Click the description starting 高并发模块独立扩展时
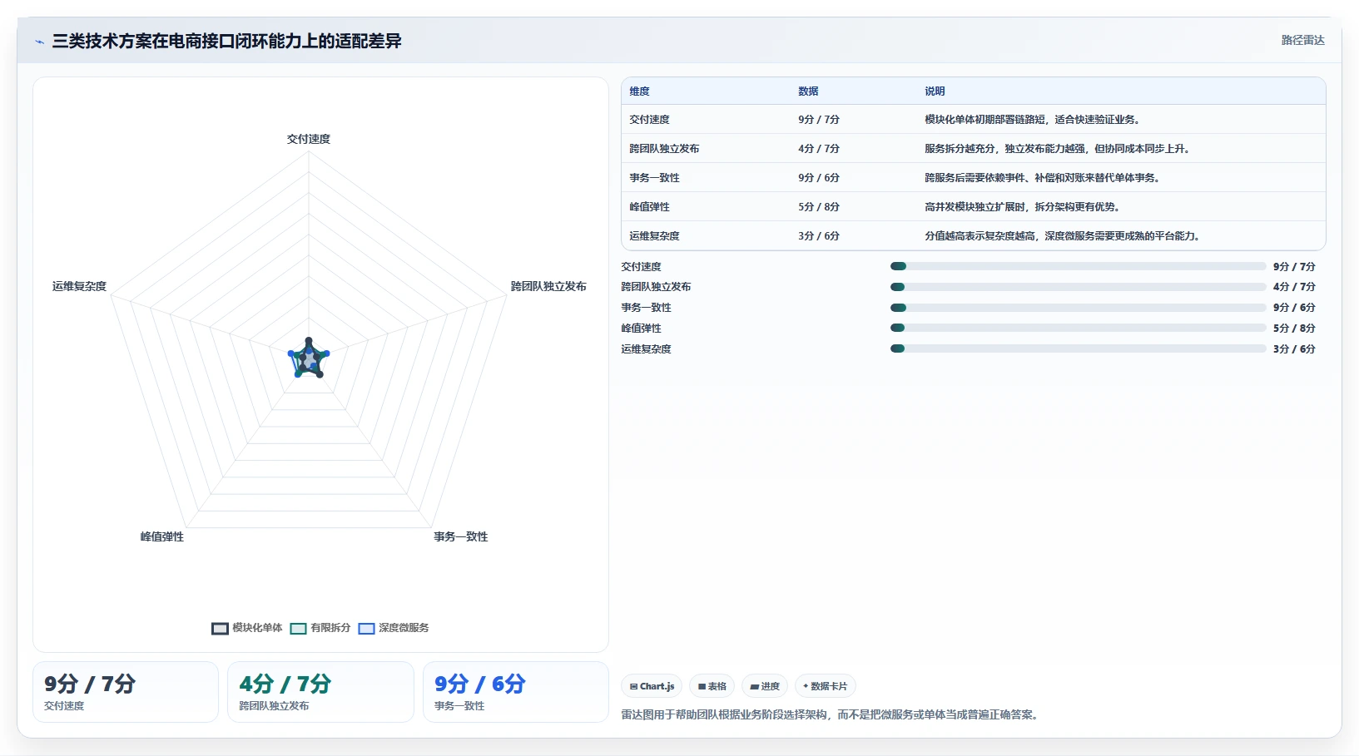The image size is (1359, 756). pos(1022,207)
